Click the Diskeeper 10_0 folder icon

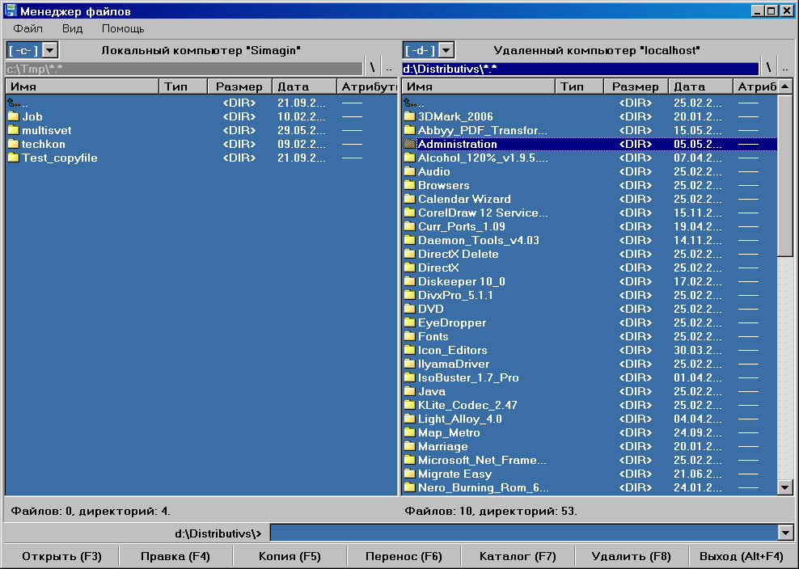click(410, 282)
